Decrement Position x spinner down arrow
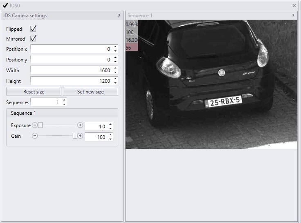The width and height of the screenshot is (301, 223). pyautogui.click(x=115, y=51)
